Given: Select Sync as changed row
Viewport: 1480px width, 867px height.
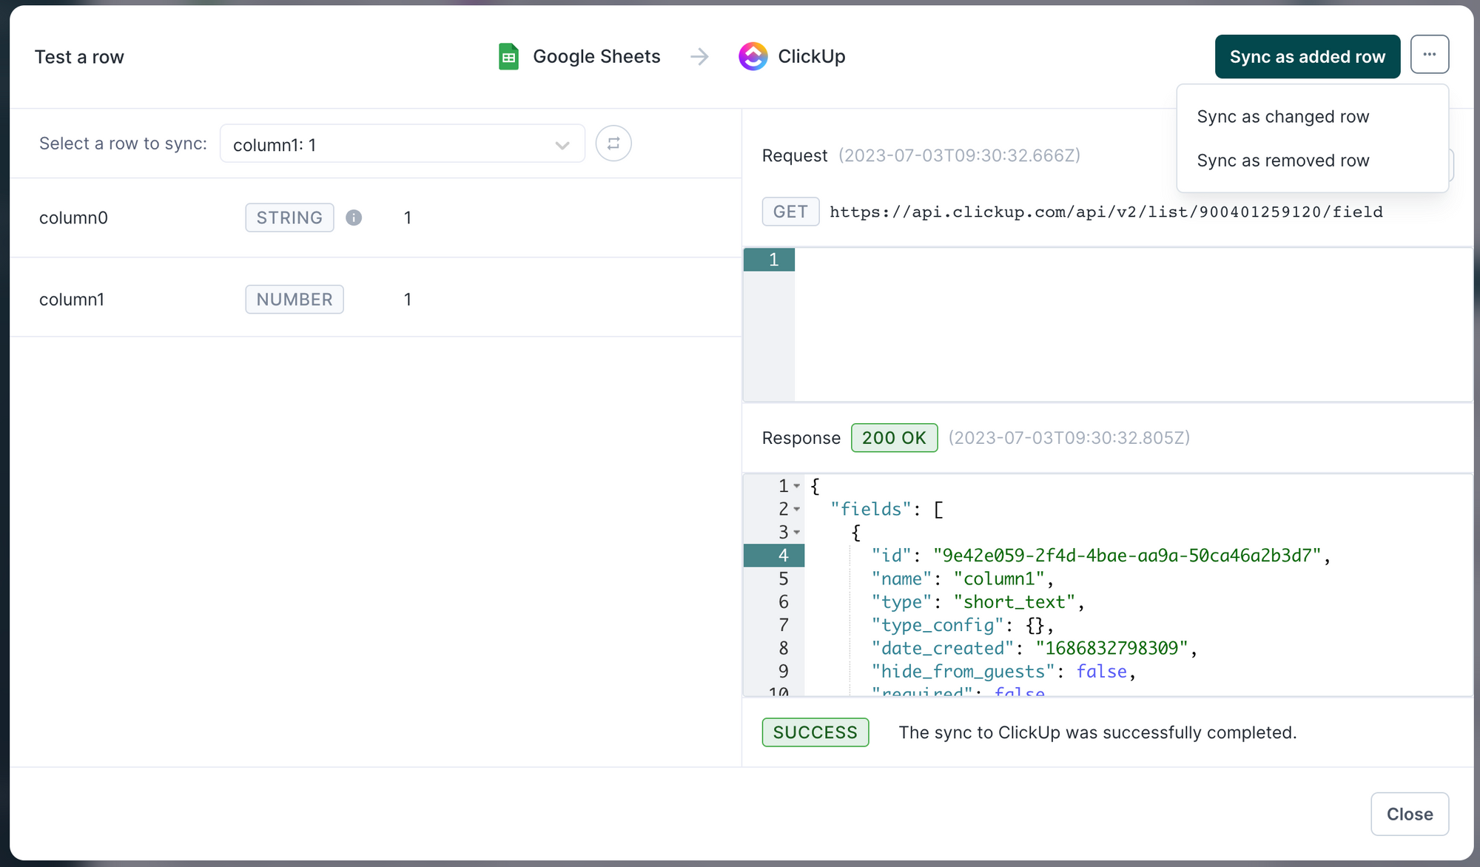Looking at the screenshot, I should click(1284, 116).
